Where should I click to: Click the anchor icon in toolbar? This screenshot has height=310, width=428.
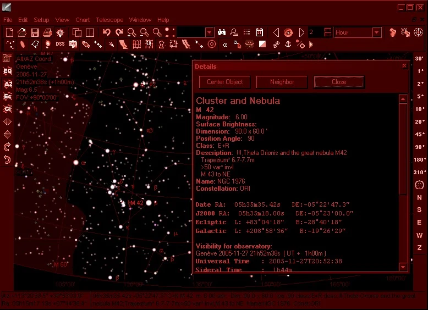pos(288,44)
